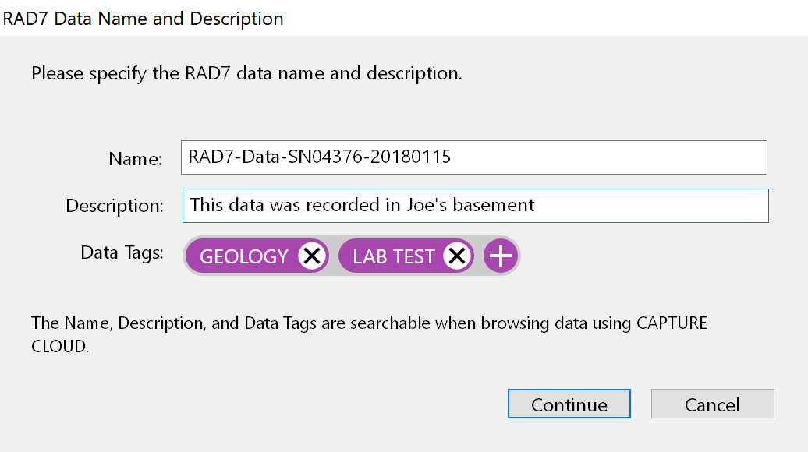Select the GEOLOGY tag label

tap(244, 256)
